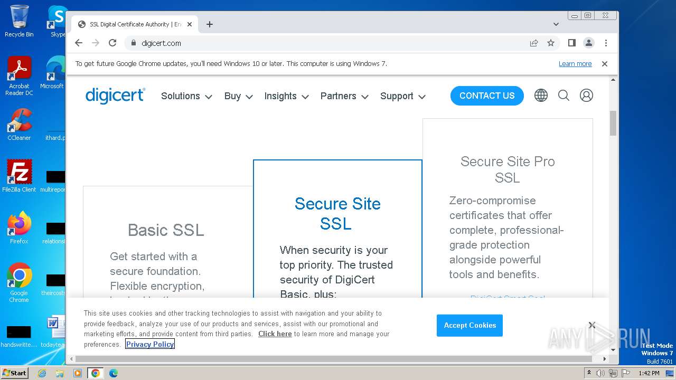
Task: Click the digicert.com address bar
Action: (x=317, y=43)
